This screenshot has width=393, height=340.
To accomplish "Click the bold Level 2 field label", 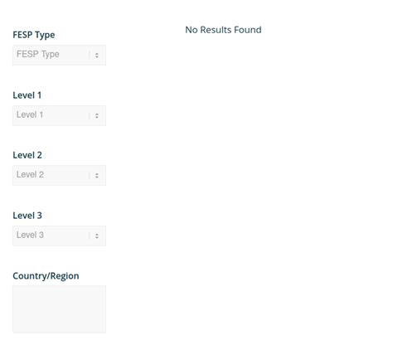I will [27, 155].
